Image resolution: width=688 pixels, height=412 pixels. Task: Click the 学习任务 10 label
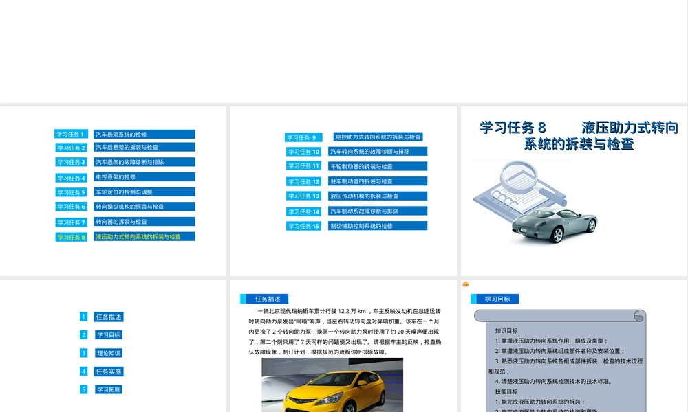[x=303, y=152]
